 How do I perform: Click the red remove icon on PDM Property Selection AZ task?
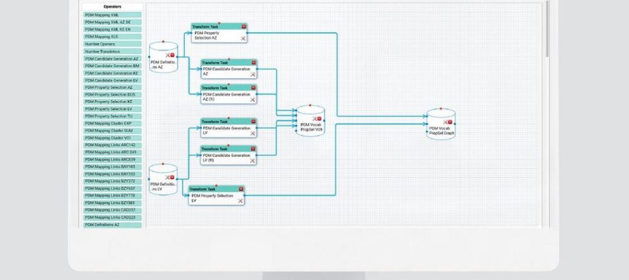[x=244, y=27]
